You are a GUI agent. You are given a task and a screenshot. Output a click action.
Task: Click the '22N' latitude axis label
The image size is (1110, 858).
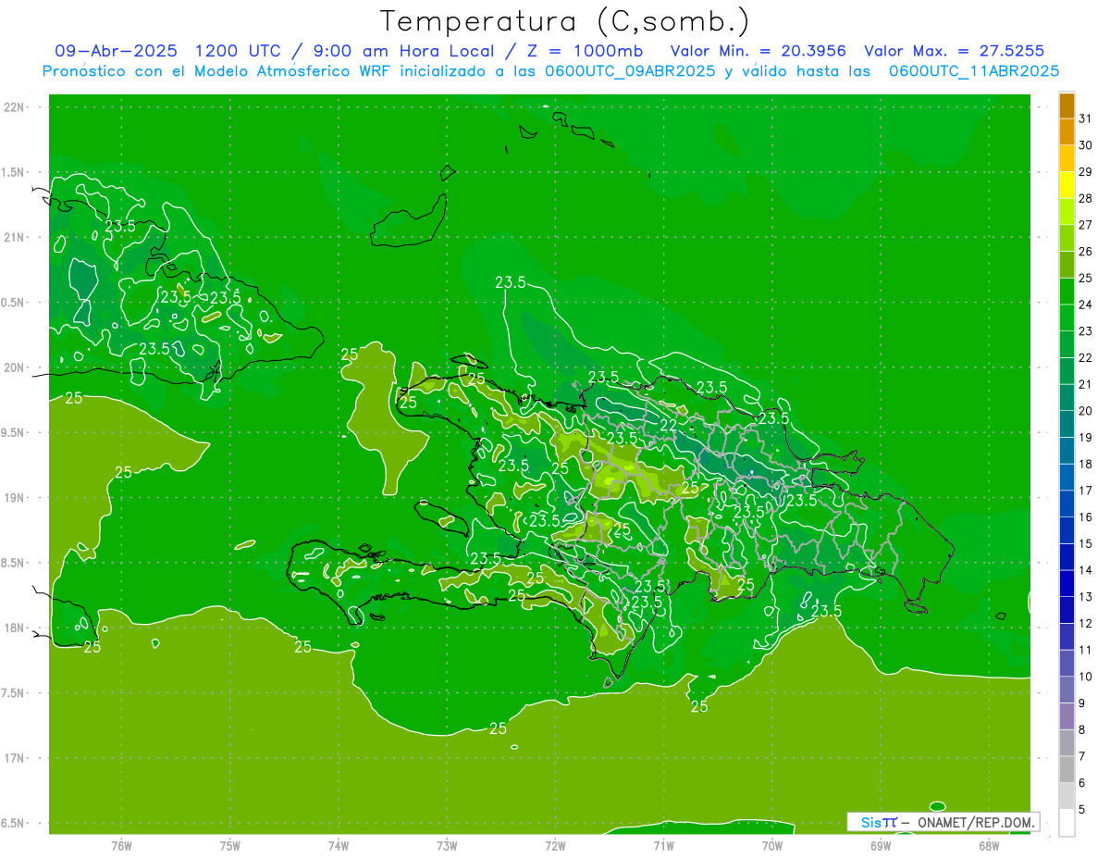pyautogui.click(x=14, y=107)
